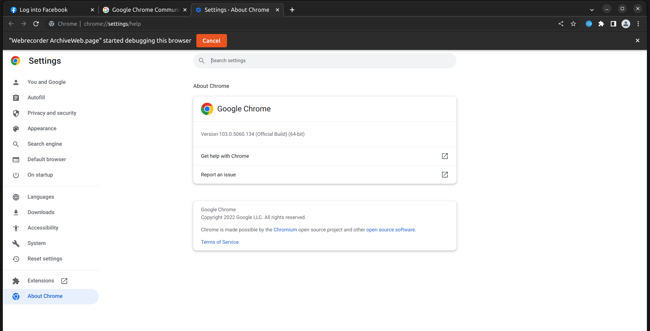Open the tab search chevron
The width and height of the screenshot is (650, 331).
(592, 10)
